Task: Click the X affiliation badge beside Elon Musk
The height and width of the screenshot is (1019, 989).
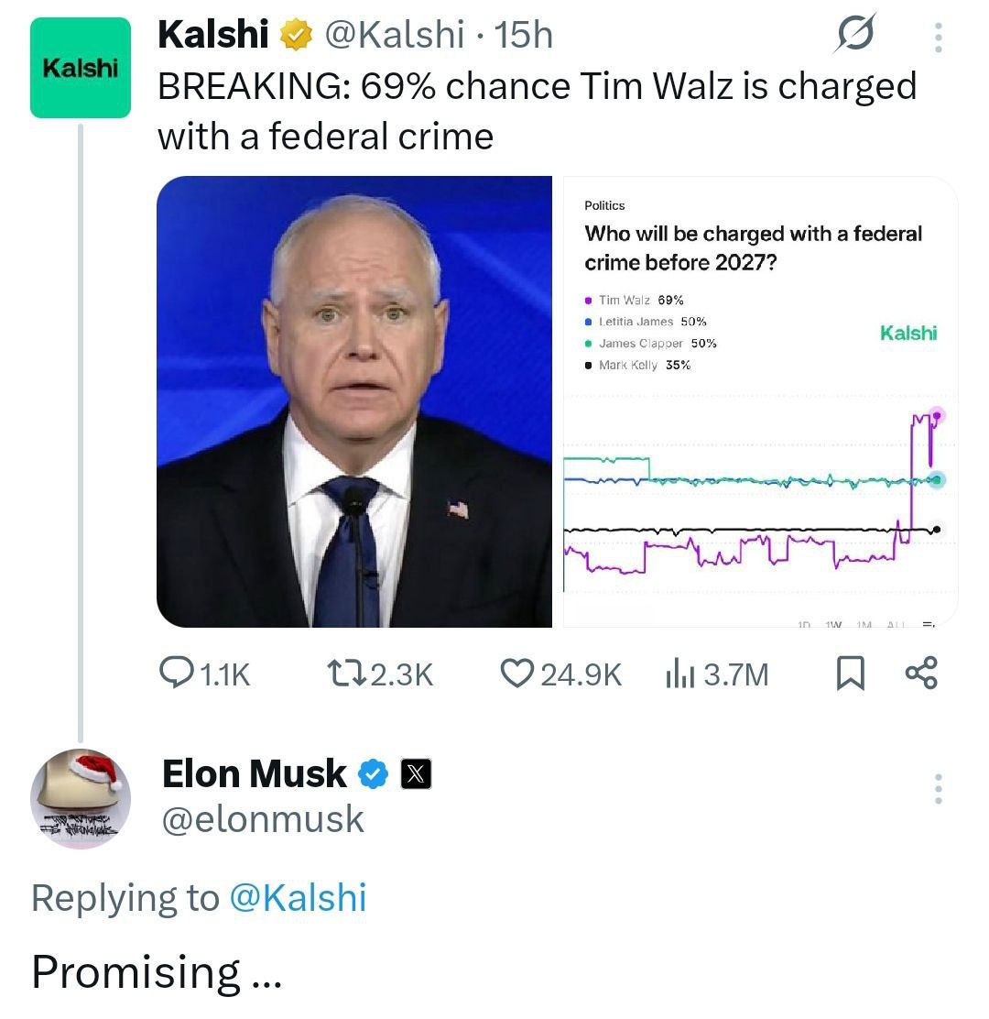Action: point(416,774)
